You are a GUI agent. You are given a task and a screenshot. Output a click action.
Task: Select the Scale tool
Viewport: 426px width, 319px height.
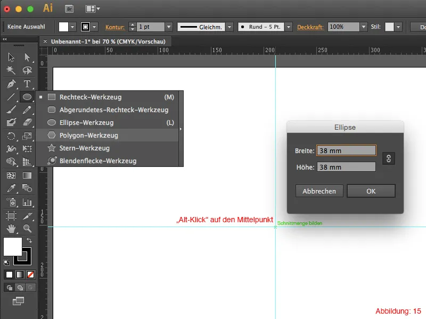coord(27,136)
